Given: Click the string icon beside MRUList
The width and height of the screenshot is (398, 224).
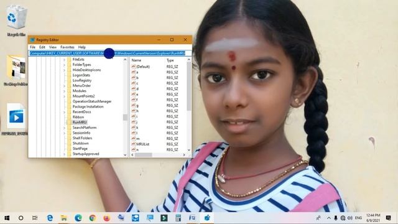Looking at the screenshot, I should click(x=134, y=144).
